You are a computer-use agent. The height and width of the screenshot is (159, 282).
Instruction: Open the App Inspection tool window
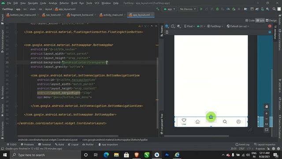(108, 144)
